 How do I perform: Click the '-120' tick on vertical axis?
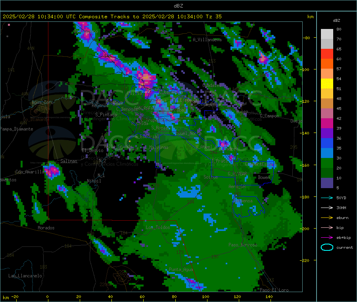306,101
